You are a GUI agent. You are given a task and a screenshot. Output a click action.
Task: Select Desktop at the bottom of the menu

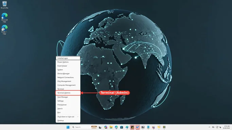[68, 121]
